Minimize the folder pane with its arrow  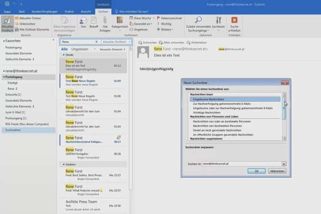click(x=53, y=40)
